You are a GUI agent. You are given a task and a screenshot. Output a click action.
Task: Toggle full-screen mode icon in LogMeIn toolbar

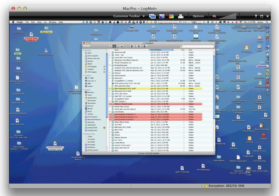pos(262,16)
